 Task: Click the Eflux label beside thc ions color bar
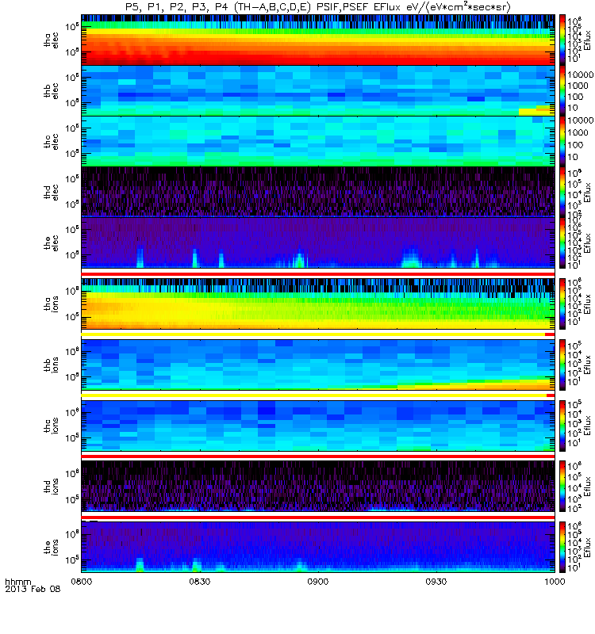pyautogui.click(x=588, y=426)
